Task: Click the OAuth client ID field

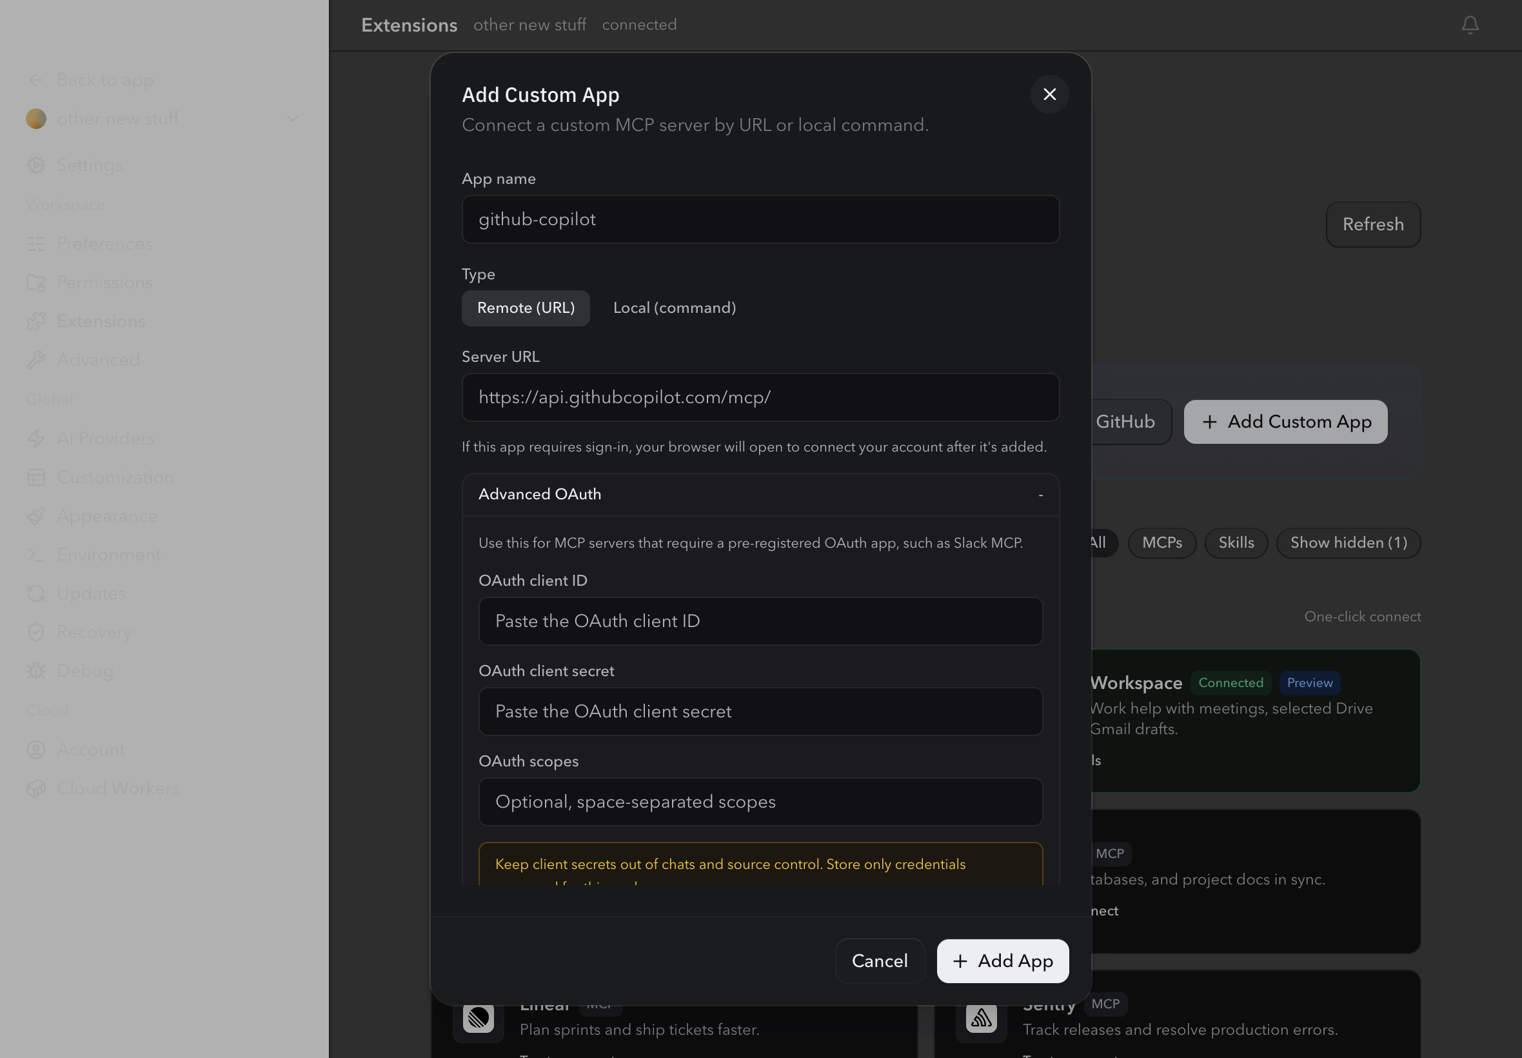Action: [760, 622]
